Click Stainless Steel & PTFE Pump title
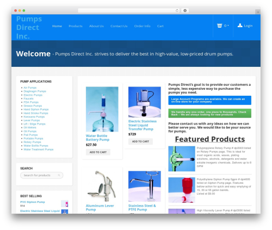Viewport: 272px width, 230px height. [x=142, y=208]
